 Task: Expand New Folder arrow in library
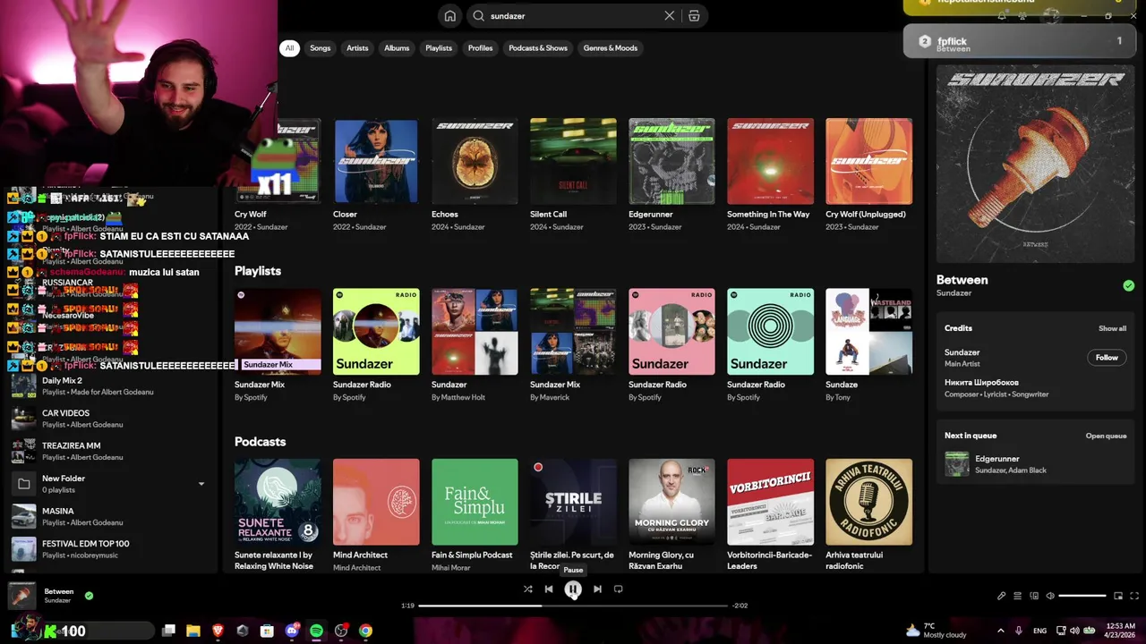[201, 484]
